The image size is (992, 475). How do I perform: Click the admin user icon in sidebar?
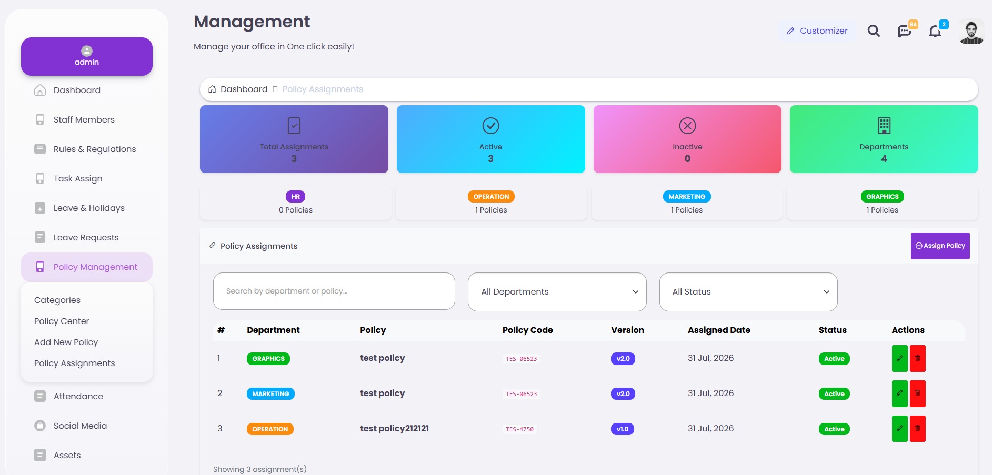pyautogui.click(x=87, y=51)
